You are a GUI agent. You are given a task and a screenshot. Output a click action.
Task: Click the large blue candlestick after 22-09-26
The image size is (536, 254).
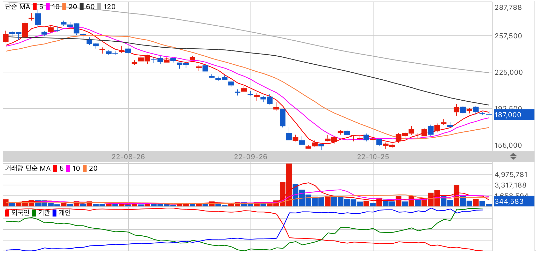click(283, 118)
